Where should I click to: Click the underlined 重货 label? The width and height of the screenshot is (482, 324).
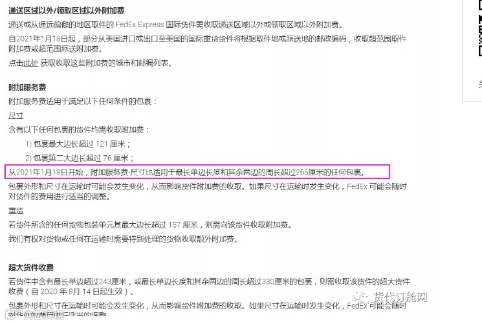pos(16,211)
